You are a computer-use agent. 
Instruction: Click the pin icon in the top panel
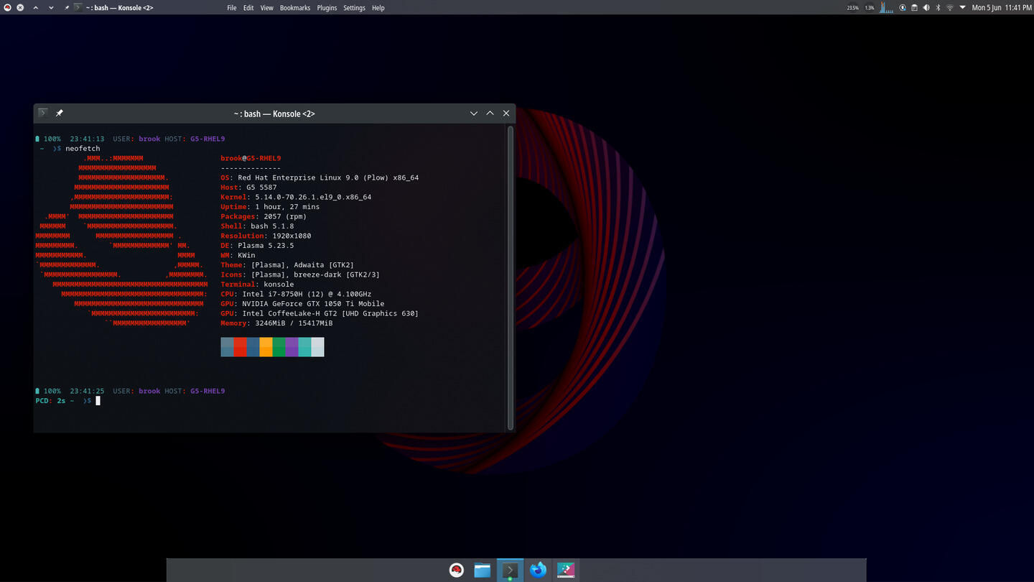(x=67, y=7)
